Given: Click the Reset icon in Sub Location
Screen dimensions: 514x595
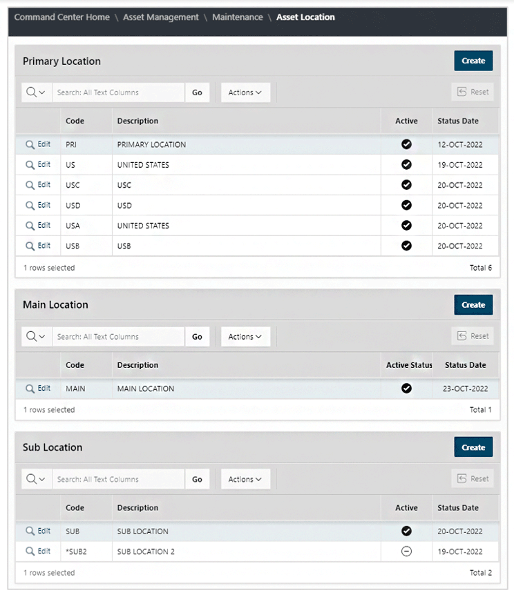Looking at the screenshot, I should click(461, 479).
